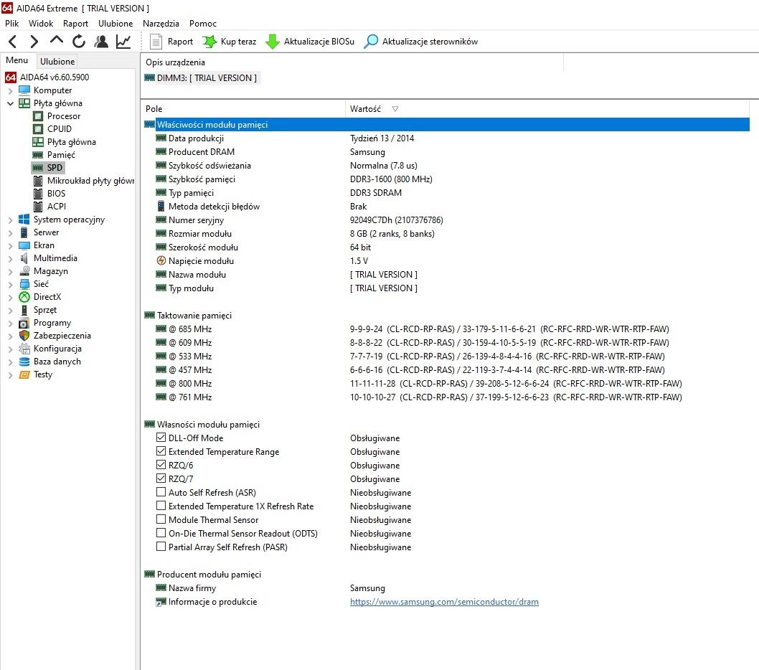
Task: Open Samsung DRAM product link
Action: (x=444, y=602)
